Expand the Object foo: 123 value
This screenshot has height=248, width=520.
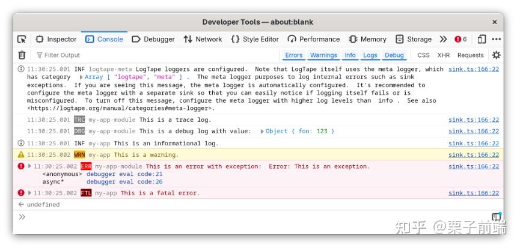tap(262, 132)
